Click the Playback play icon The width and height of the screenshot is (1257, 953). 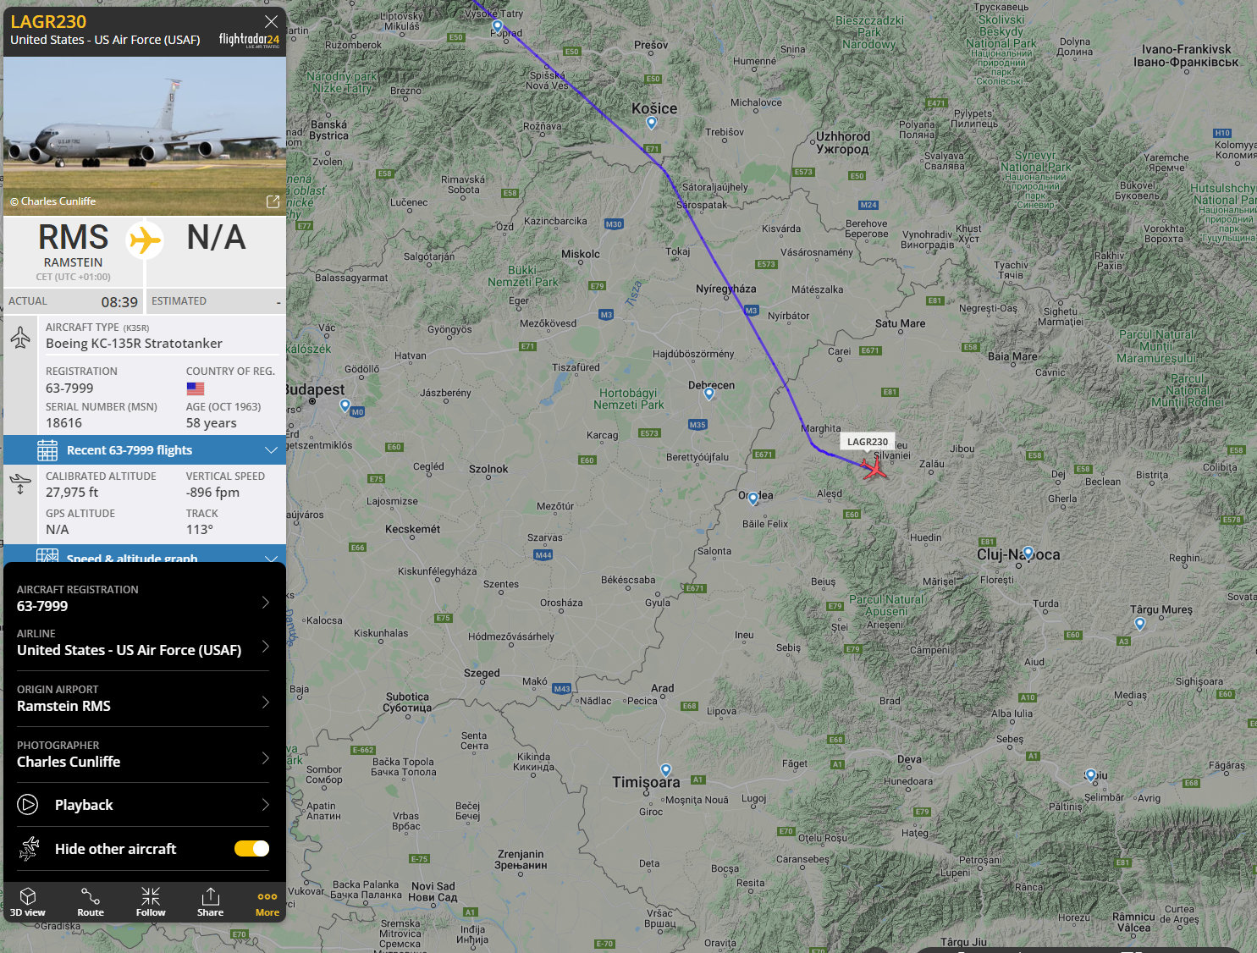click(28, 805)
